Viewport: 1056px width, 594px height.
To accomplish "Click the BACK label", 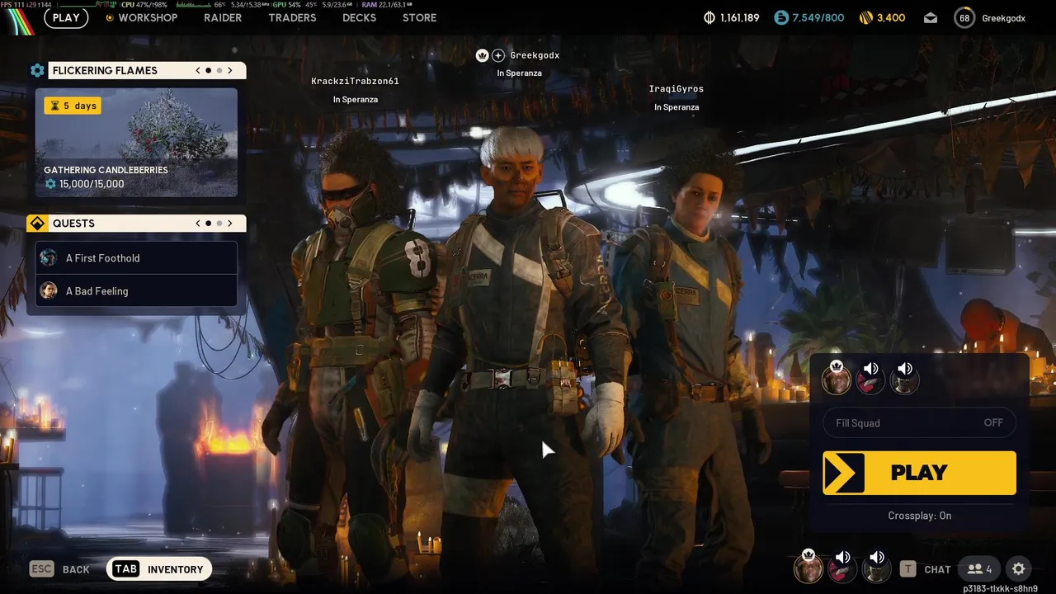I will coord(76,569).
